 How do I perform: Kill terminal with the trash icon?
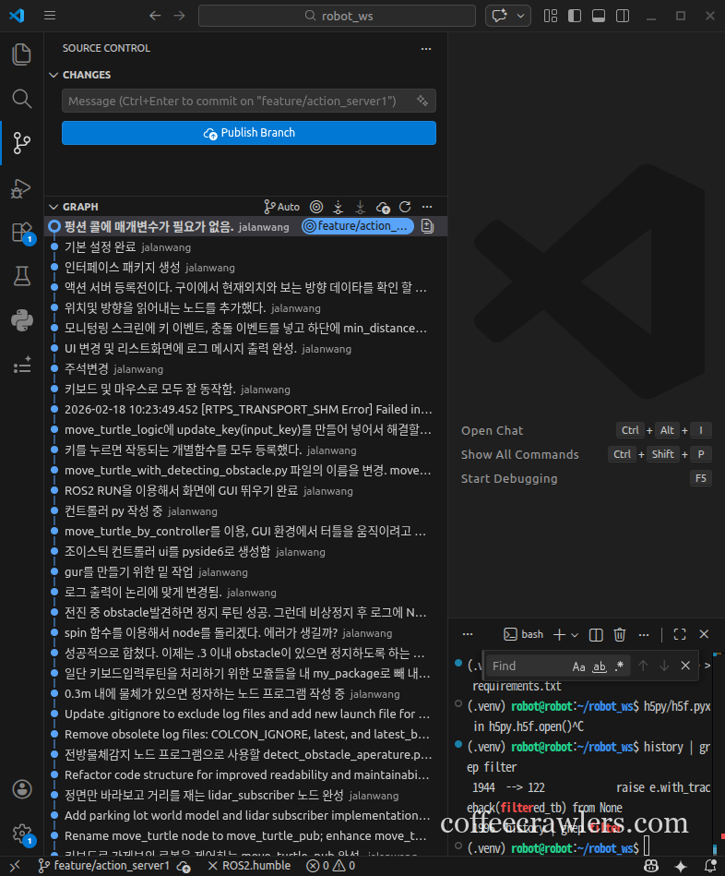click(x=620, y=635)
